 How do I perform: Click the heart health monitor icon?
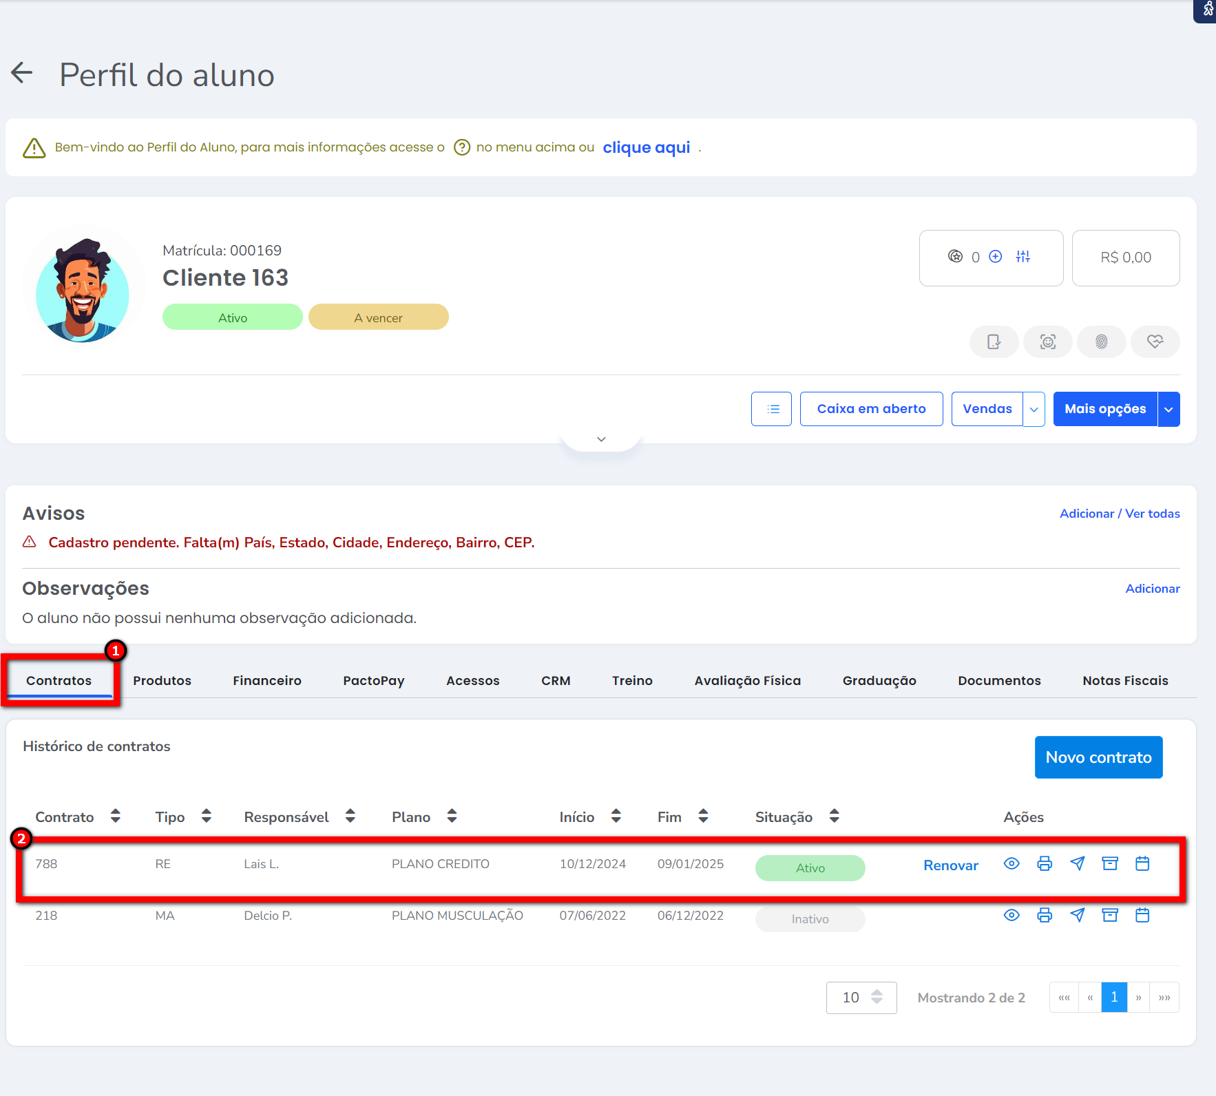point(1155,342)
